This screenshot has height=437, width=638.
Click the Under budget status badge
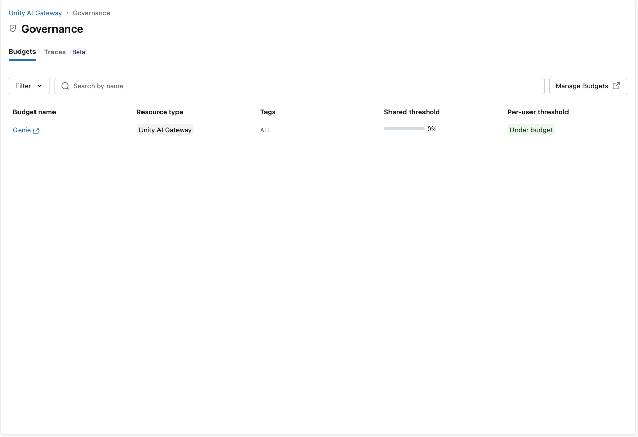(x=531, y=130)
